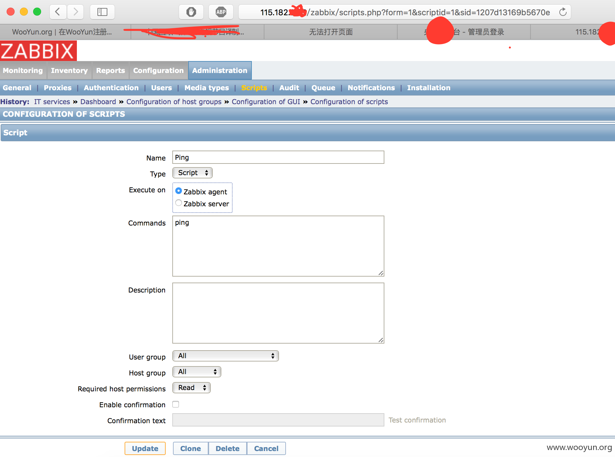Go to the Queue submenu
Image resolution: width=615 pixels, height=457 pixels.
[323, 88]
